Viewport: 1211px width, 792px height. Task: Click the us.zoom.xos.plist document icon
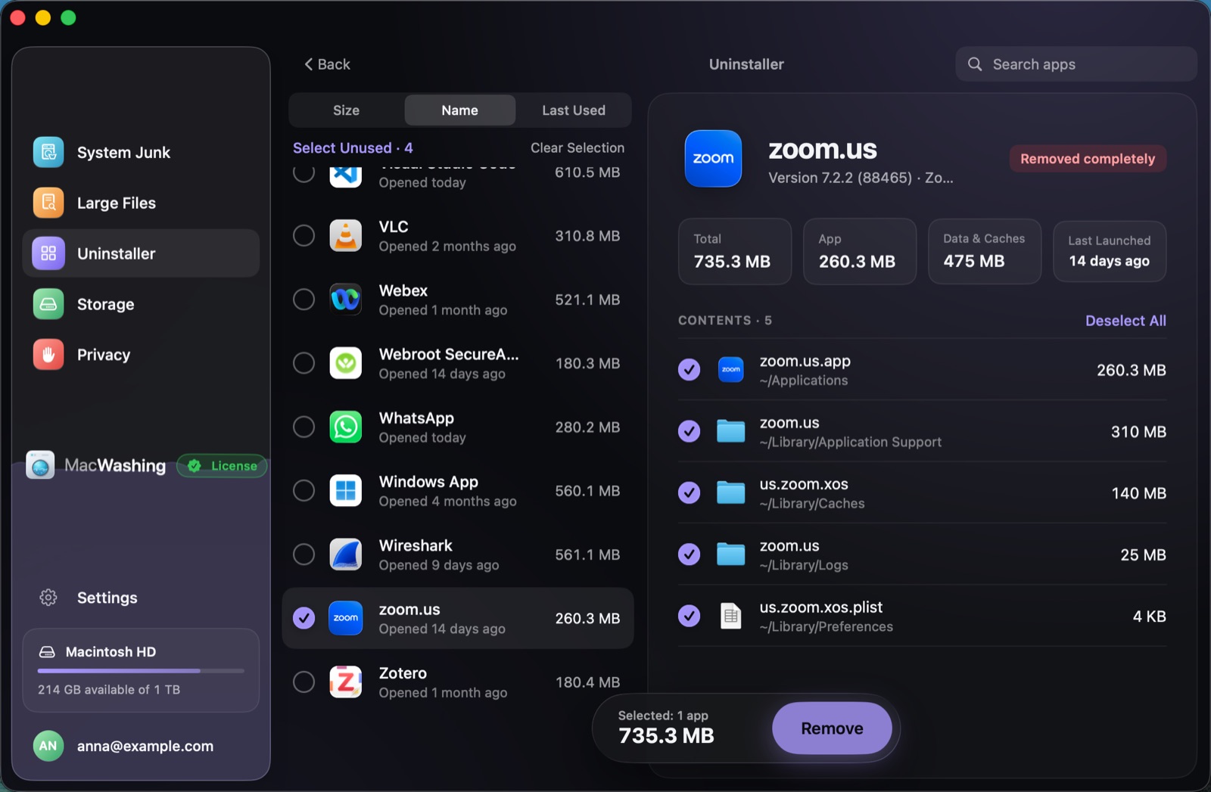click(731, 617)
